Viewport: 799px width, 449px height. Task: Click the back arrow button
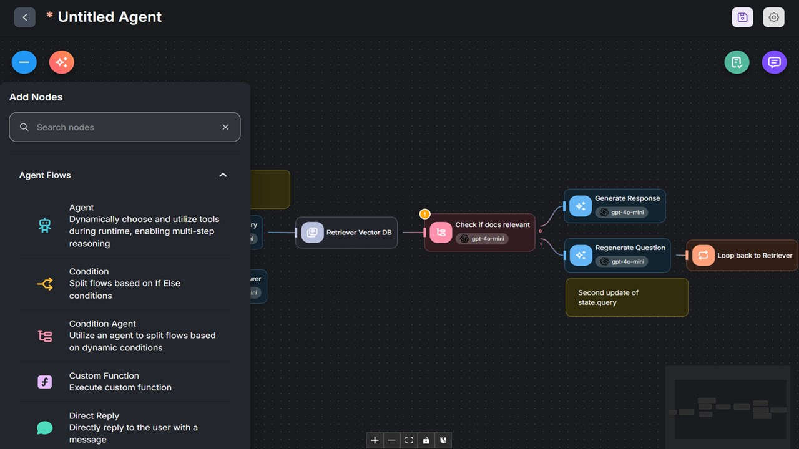(x=25, y=17)
